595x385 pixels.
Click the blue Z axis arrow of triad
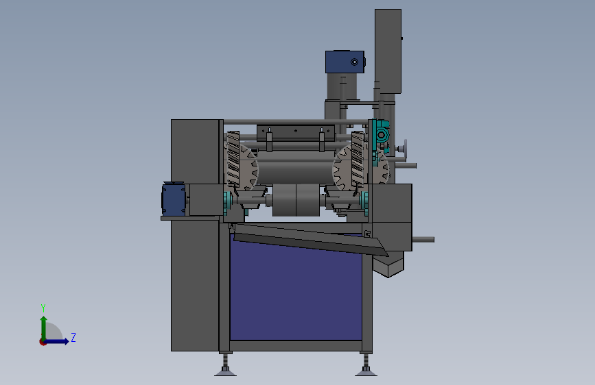(x=57, y=341)
